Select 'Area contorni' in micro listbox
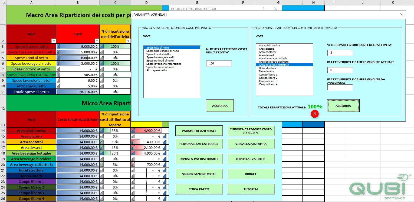Image resolution: width=414 pixels, height=202 pixels. tap(284, 52)
